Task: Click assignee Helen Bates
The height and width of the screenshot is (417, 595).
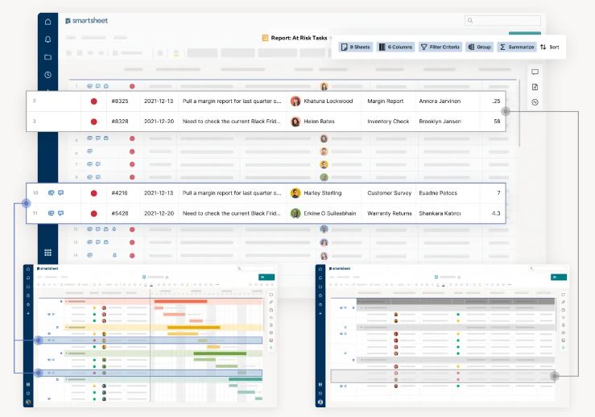Action: click(319, 122)
